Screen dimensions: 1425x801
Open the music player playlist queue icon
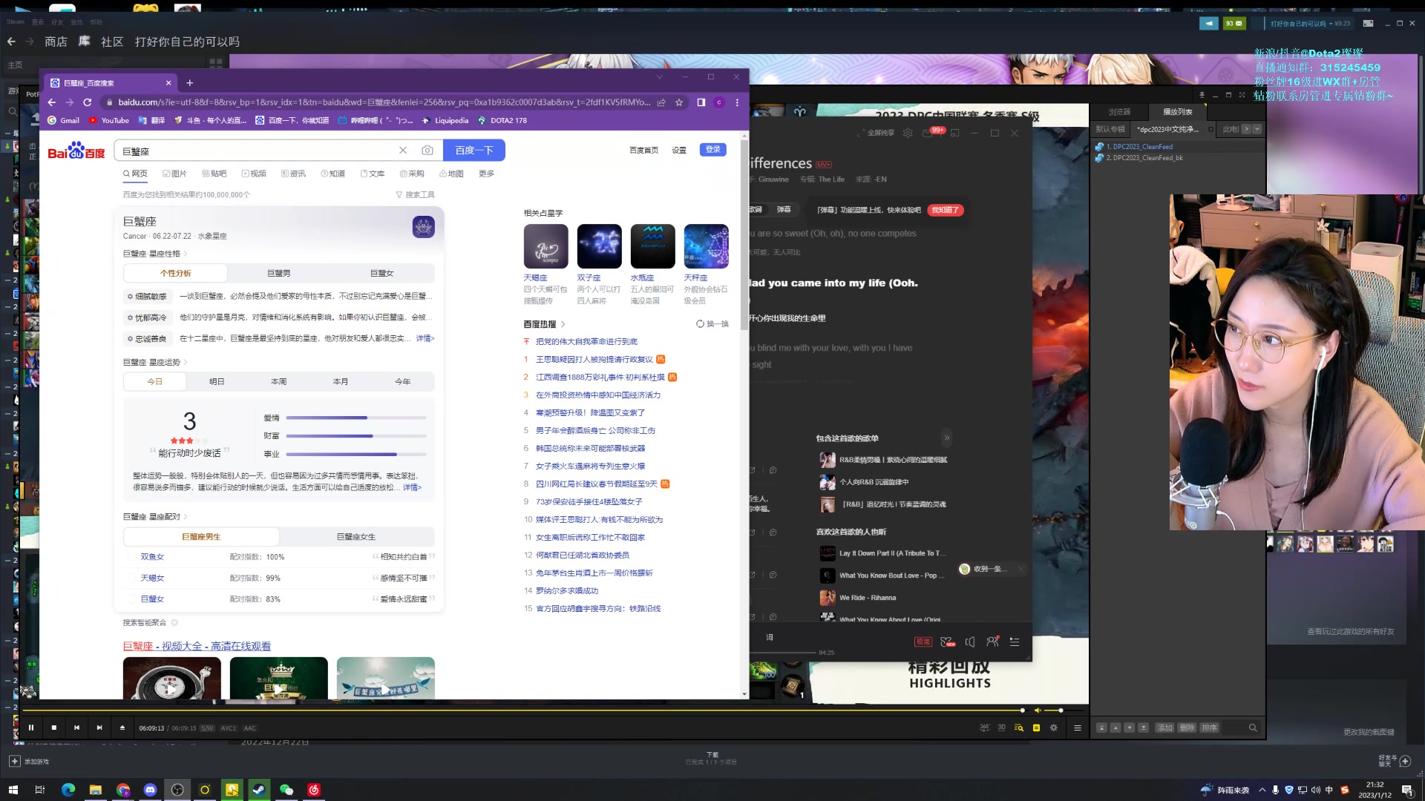point(1015,642)
